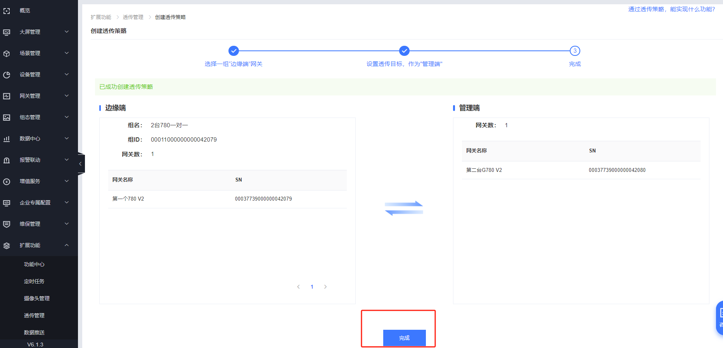Go to next page in 边缘端 pagination

pos(325,287)
